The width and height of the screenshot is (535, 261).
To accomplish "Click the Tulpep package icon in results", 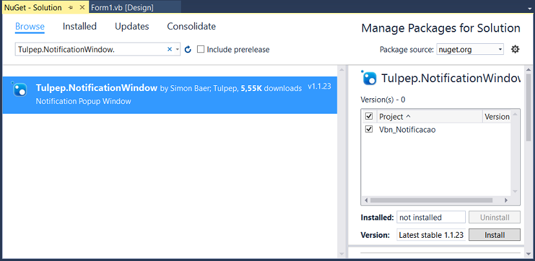I will (x=19, y=89).
